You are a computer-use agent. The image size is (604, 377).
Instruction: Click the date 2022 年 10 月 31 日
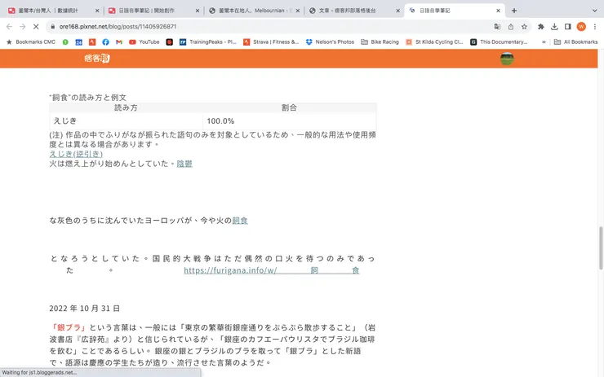coord(85,309)
